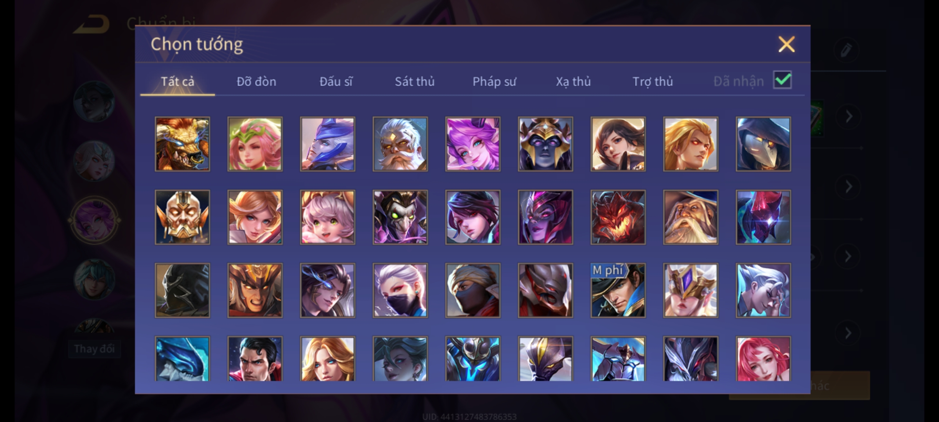The width and height of the screenshot is (939, 422).
Task: Pick the hero portrait tagged 'M phí'
Action: click(x=618, y=290)
